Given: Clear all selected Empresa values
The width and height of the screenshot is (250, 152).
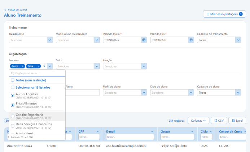Looking at the screenshot, I should point(44,66).
